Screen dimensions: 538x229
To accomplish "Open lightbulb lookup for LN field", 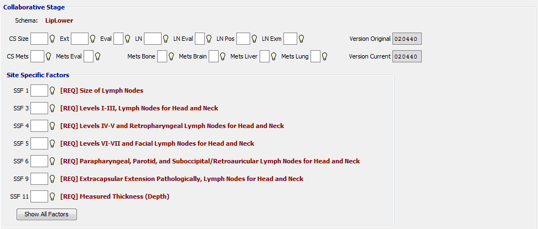I will [x=165, y=39].
